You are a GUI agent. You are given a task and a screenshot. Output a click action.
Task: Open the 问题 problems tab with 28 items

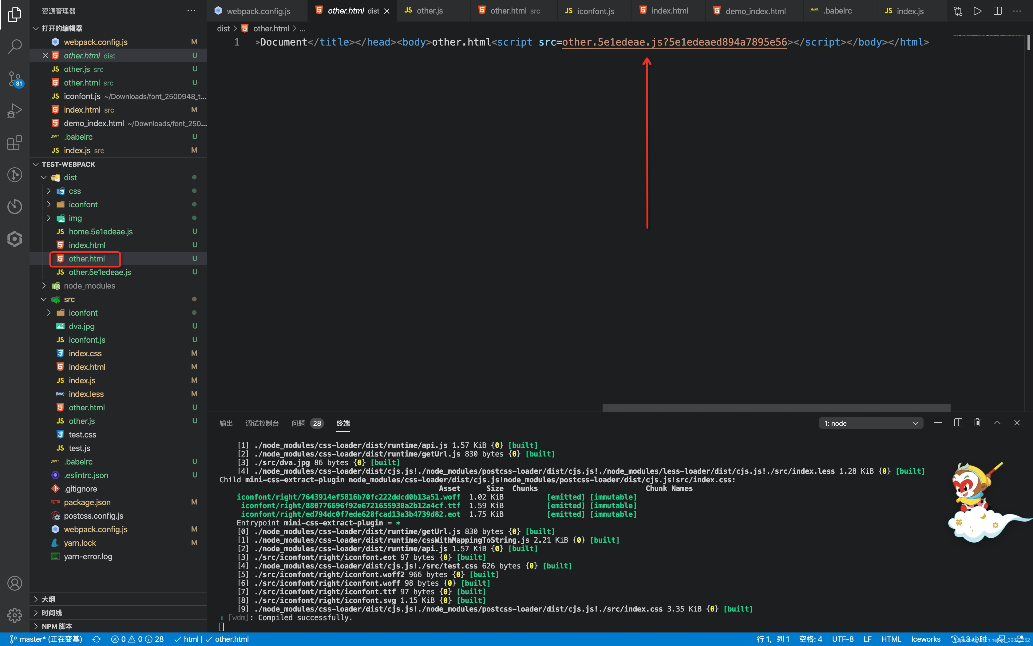click(307, 423)
